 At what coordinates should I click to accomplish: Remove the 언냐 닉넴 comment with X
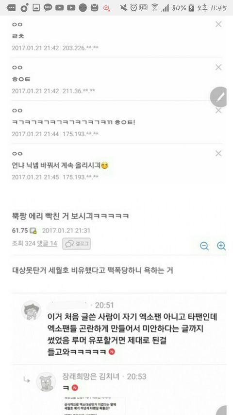coord(218,153)
